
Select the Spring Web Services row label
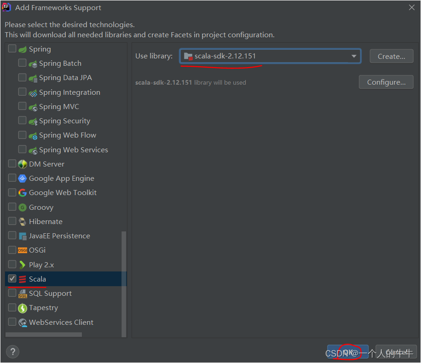tap(74, 150)
